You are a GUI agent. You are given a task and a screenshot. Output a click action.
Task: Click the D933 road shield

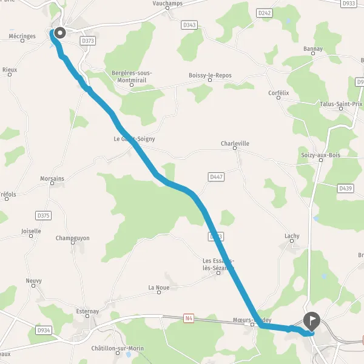coord(349,3)
